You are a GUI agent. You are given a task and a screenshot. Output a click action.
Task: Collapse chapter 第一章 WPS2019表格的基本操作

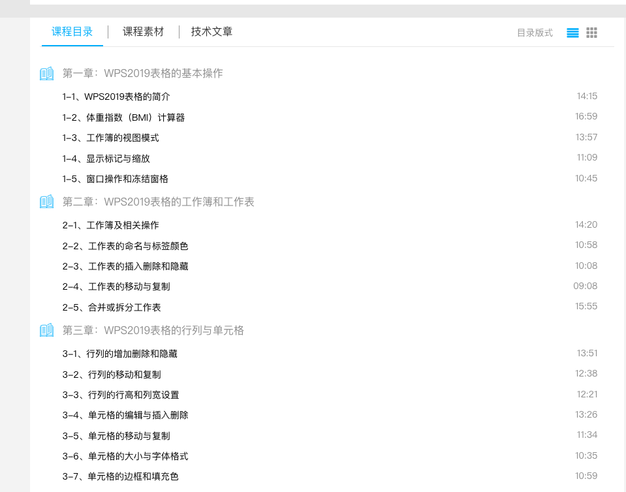[142, 74]
